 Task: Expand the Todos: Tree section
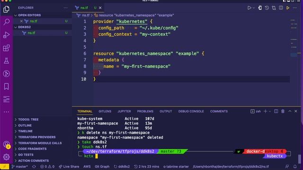click(x=43, y=119)
